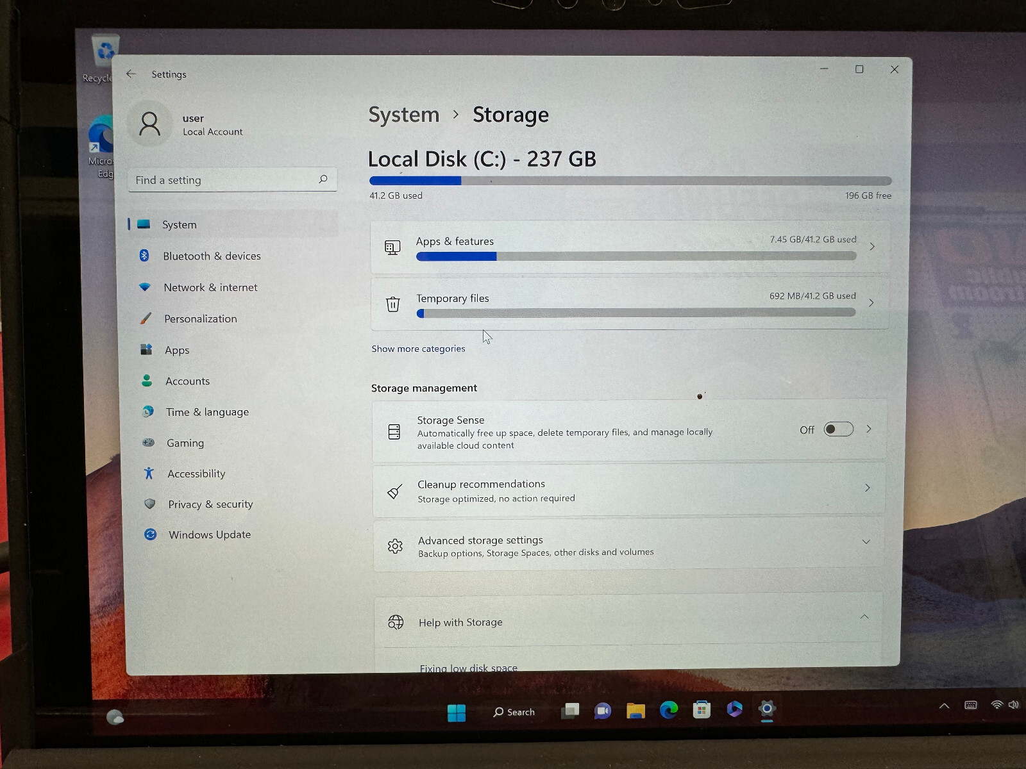1026x769 pixels.
Task: Click the Gaming controller icon
Action: coord(148,442)
